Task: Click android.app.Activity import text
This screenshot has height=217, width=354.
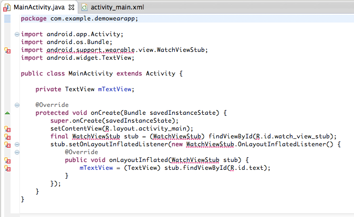Action: (84, 34)
